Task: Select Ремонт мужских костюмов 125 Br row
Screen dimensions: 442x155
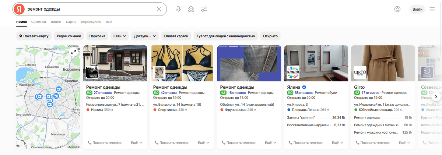Action: (x=383, y=132)
